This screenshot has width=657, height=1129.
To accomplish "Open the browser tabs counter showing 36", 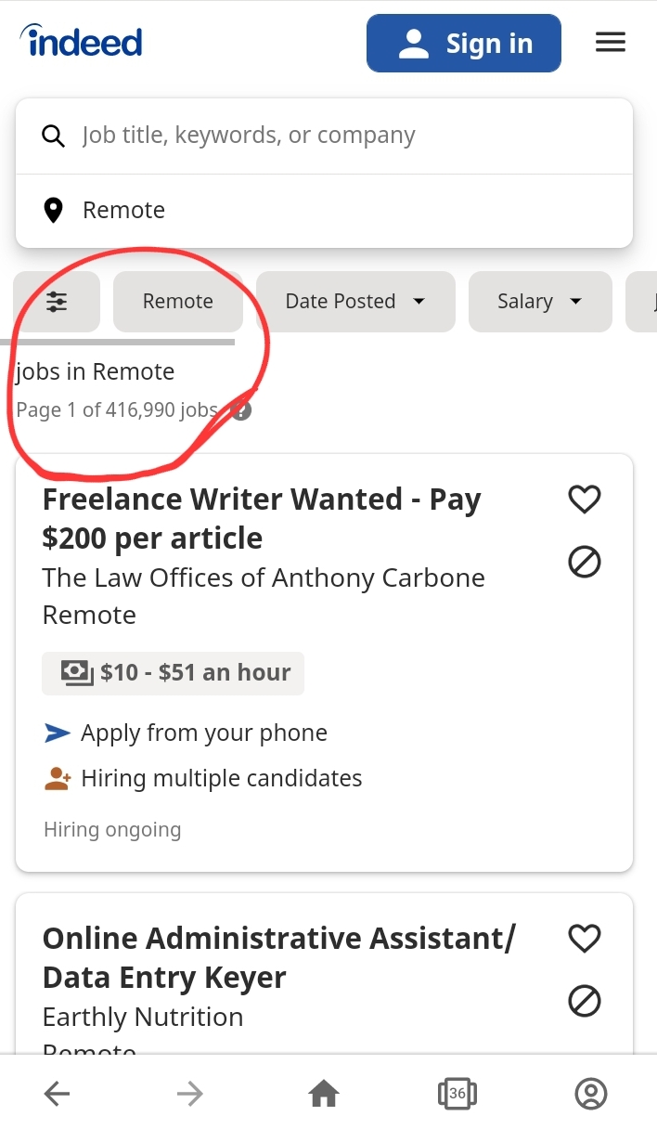I will coord(457,1094).
